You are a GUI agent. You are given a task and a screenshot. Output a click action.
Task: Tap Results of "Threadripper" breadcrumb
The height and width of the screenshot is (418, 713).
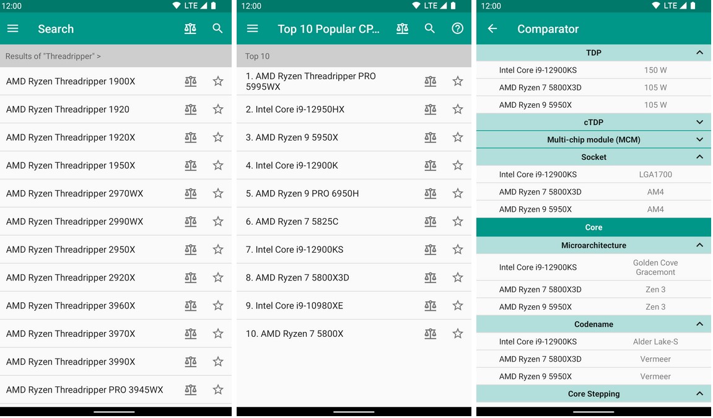click(53, 56)
